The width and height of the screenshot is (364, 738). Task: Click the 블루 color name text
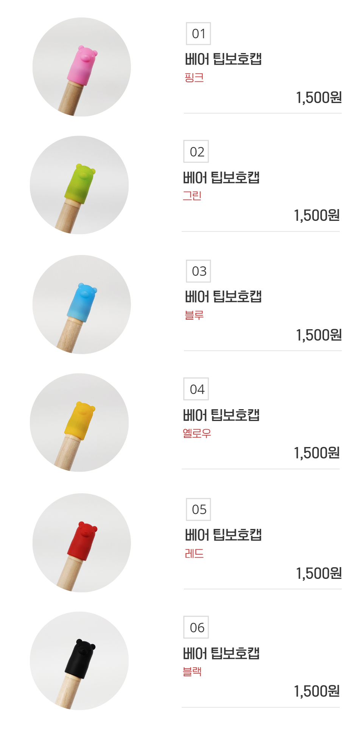pyautogui.click(x=194, y=315)
